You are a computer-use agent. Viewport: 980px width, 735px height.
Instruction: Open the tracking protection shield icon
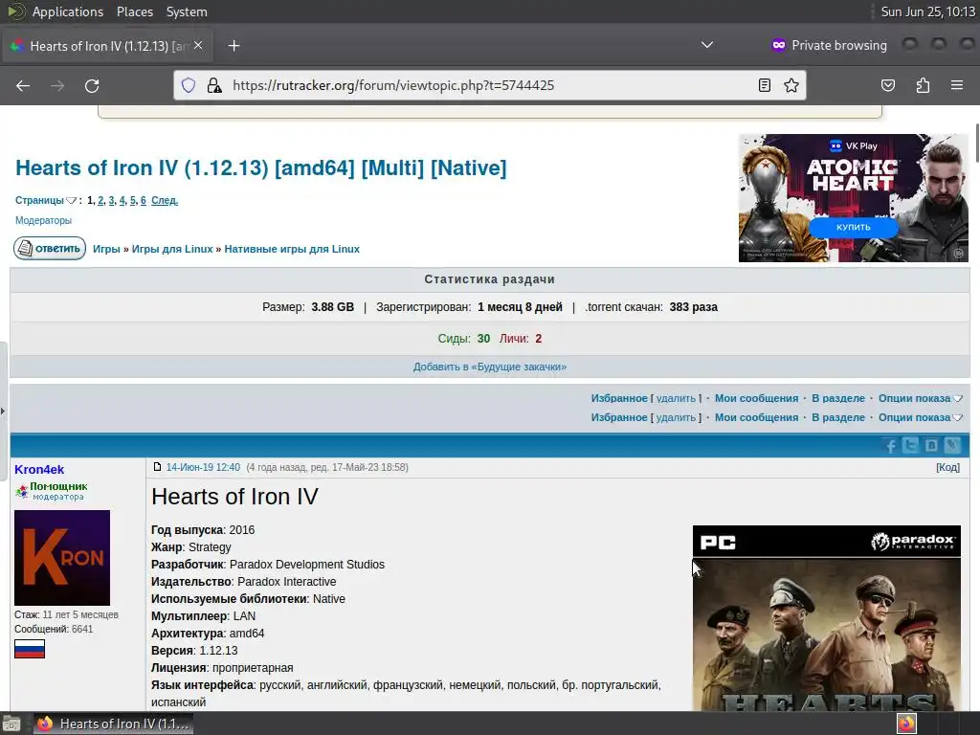189,85
